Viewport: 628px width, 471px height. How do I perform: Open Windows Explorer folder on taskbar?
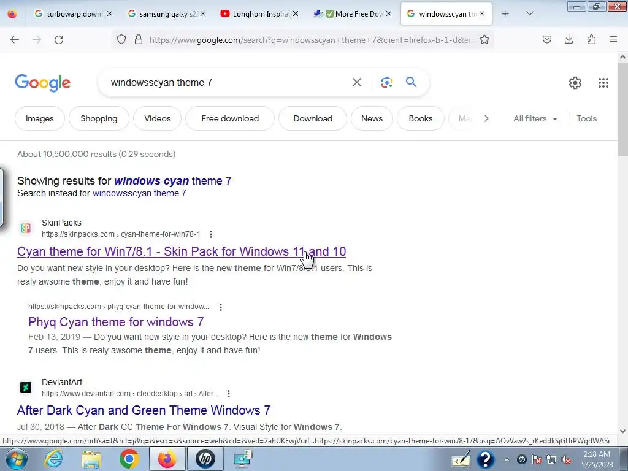[x=91, y=459]
